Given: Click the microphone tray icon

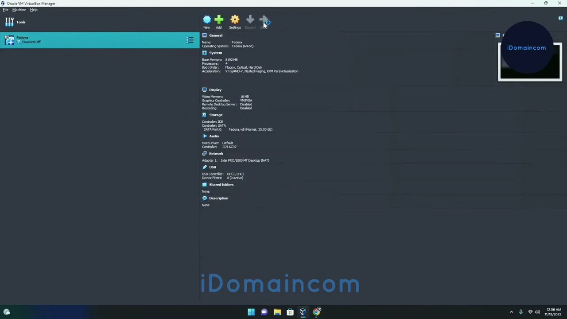Looking at the screenshot, I should pyautogui.click(x=521, y=312).
